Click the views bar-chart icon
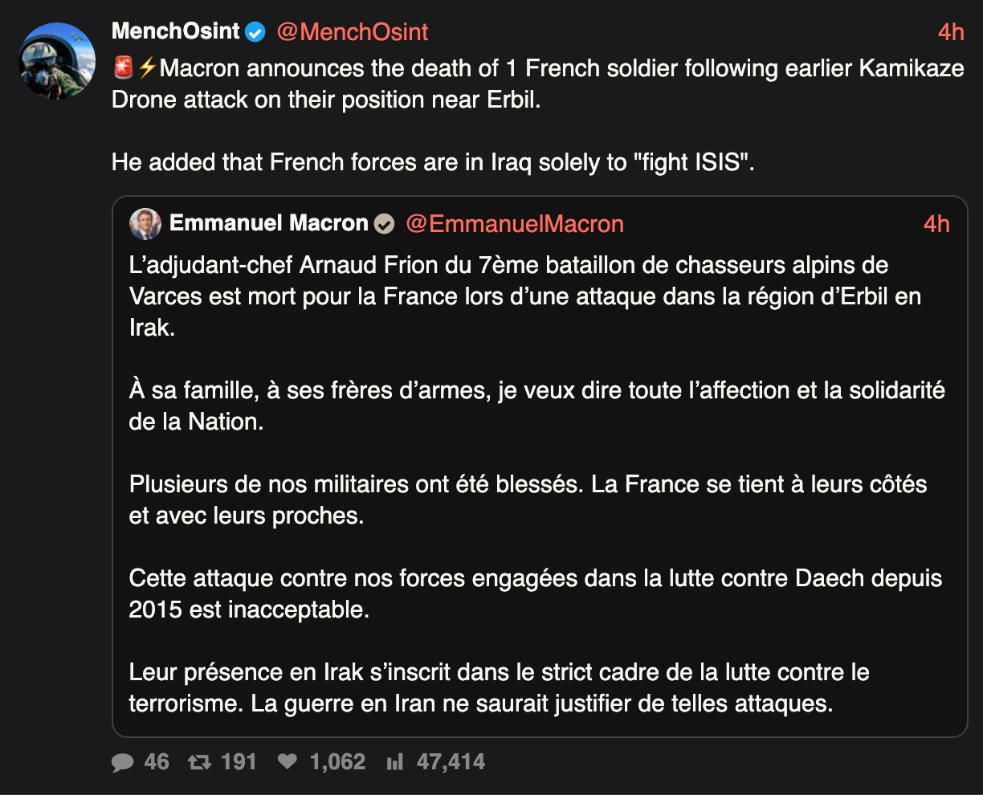Viewport: 983px width, 795px height. click(394, 762)
